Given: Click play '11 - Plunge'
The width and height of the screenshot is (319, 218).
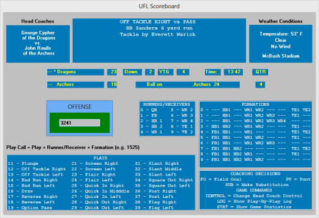Looking at the screenshot, I should point(23,164).
